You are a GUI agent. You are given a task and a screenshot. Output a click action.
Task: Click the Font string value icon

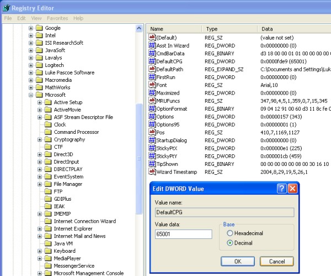coord(152,85)
